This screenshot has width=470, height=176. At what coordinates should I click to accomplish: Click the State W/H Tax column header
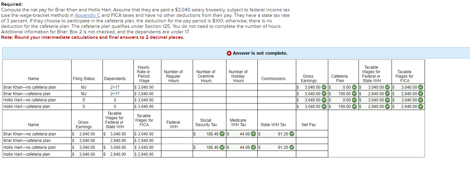click(x=273, y=125)
